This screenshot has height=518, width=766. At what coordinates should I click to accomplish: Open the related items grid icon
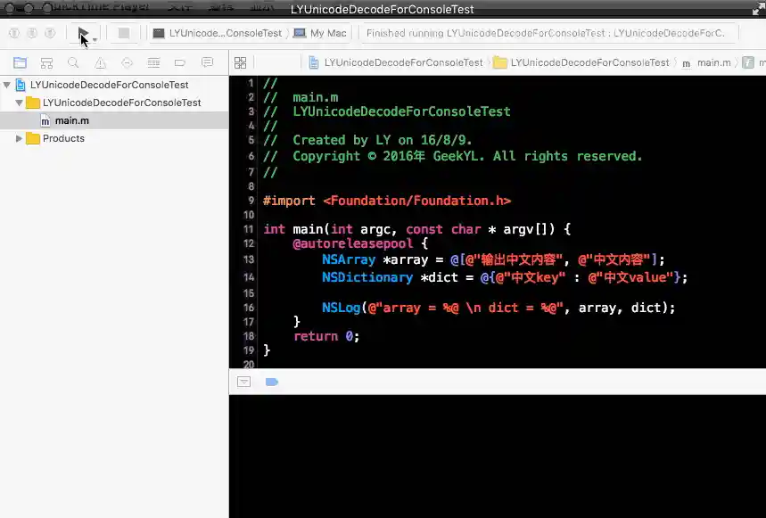(240, 63)
